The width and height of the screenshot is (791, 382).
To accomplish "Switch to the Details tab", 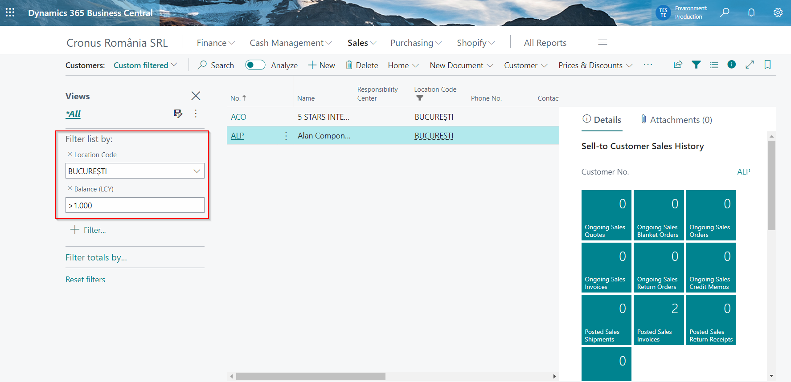I will coord(602,120).
